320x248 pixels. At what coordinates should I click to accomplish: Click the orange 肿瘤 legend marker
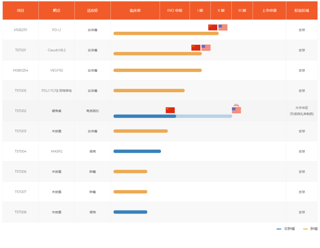click(x=305, y=229)
